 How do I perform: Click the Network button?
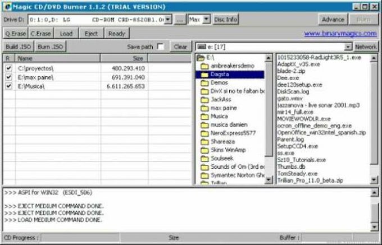366,47
